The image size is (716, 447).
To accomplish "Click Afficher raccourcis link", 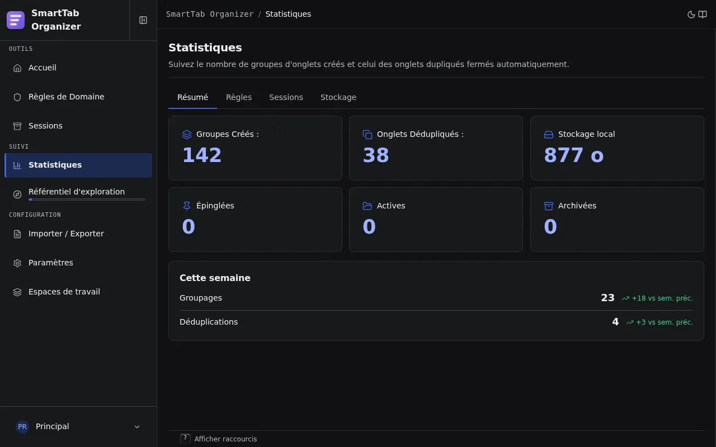I will (x=225, y=439).
